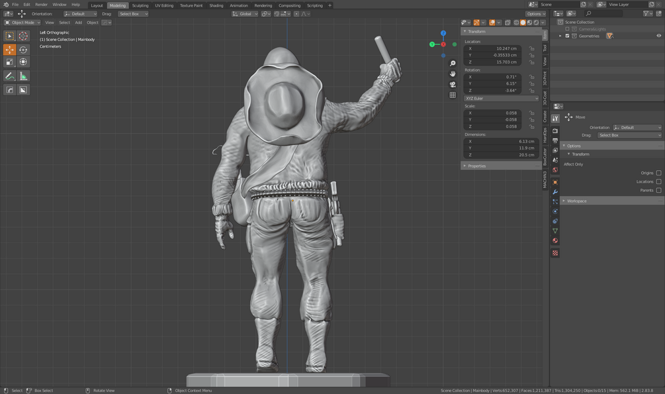Add a new workspace with plus button

coord(330,5)
